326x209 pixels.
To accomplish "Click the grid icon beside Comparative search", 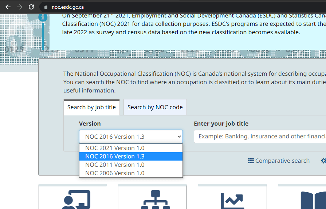I will (251, 161).
